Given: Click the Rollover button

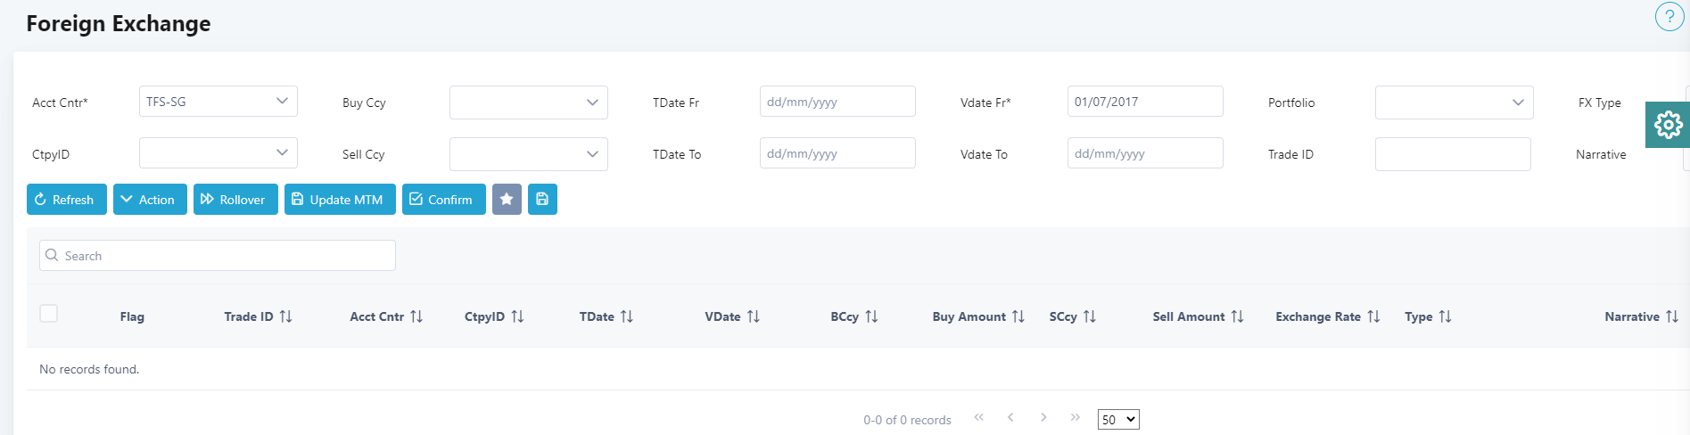Looking at the screenshot, I should coord(235,200).
